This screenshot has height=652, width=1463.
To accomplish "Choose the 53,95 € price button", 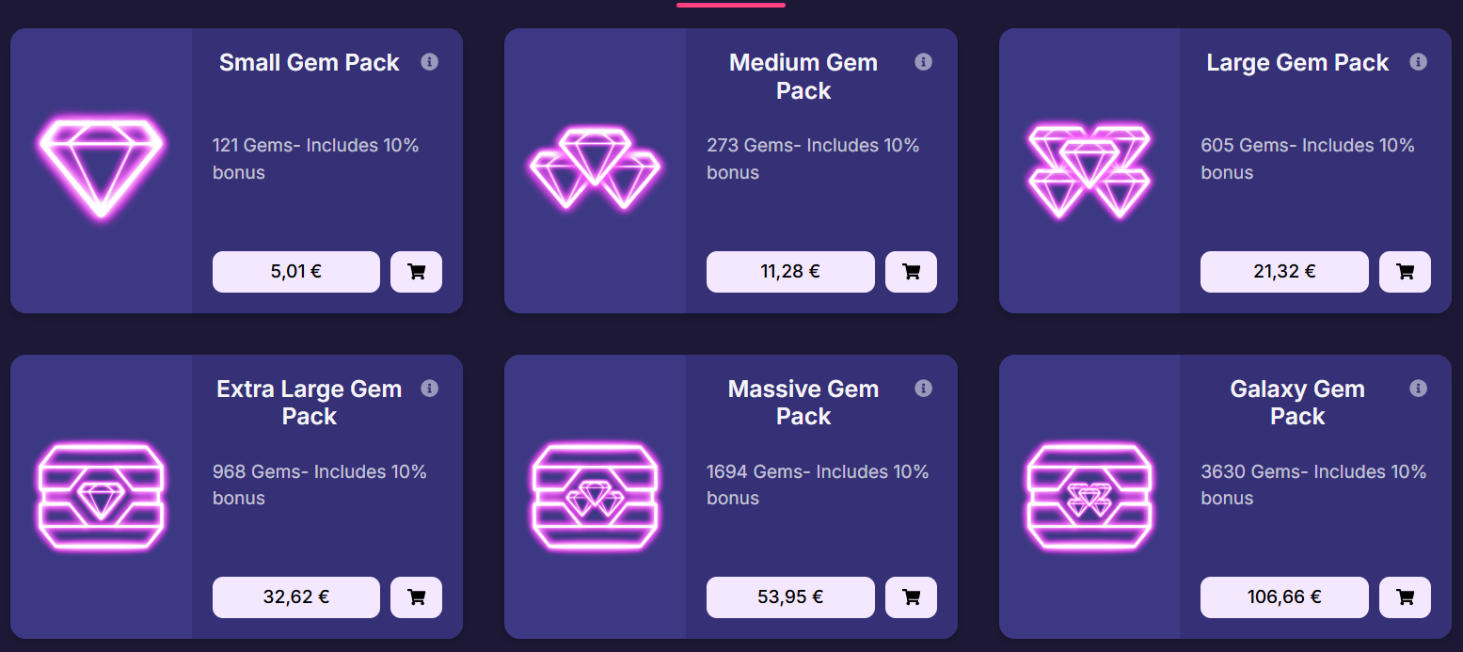I will pyautogui.click(x=790, y=597).
